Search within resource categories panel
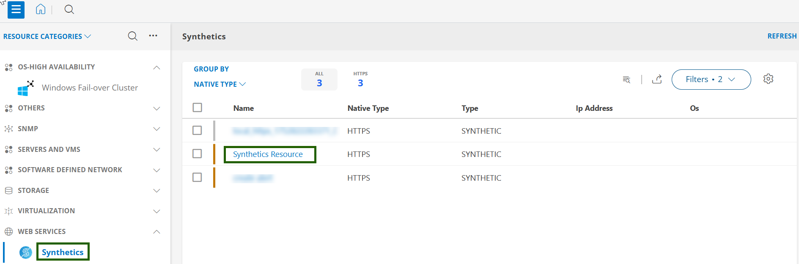The width and height of the screenshot is (799, 264). coord(132,36)
